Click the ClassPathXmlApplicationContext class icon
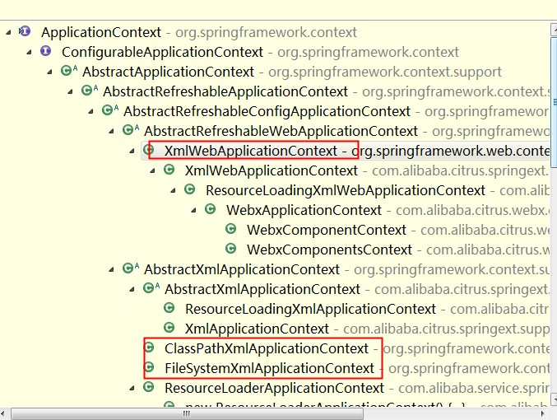557x420 pixels. (148, 347)
